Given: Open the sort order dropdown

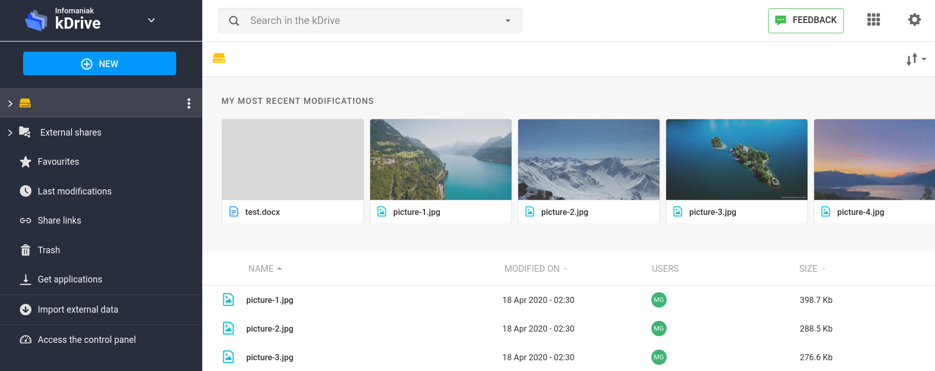Looking at the screenshot, I should [916, 59].
